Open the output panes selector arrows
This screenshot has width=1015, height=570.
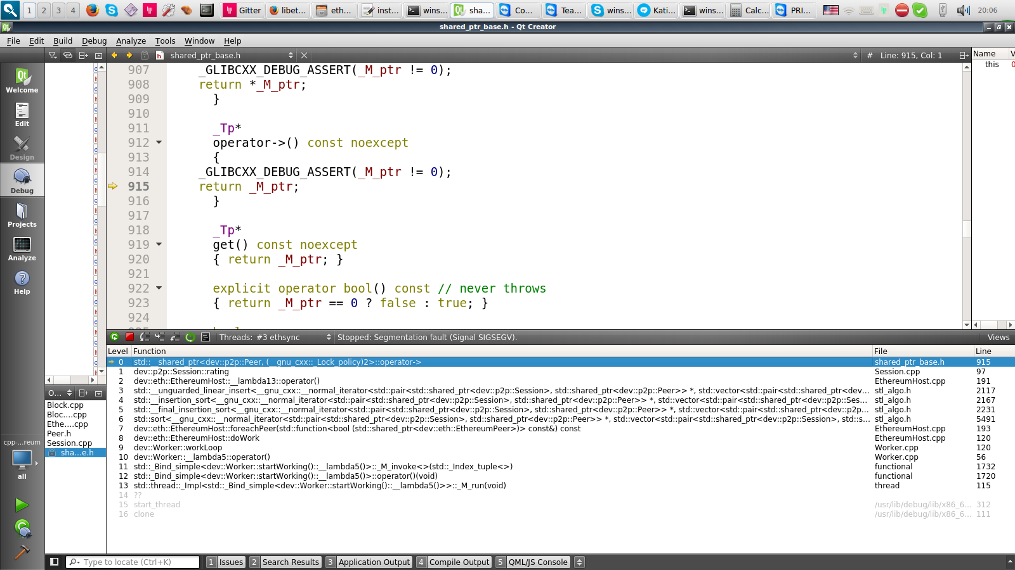tap(579, 562)
